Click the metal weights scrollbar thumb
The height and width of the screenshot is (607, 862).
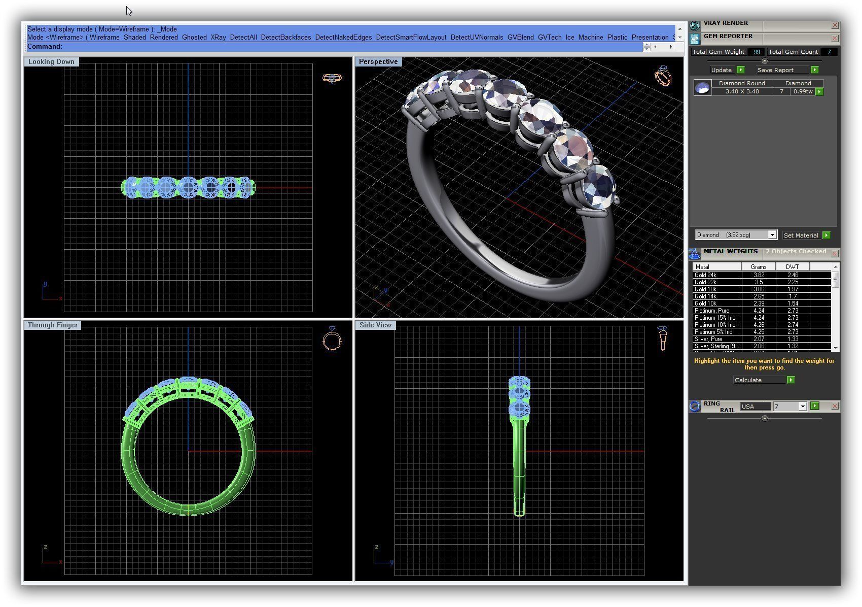point(835,280)
